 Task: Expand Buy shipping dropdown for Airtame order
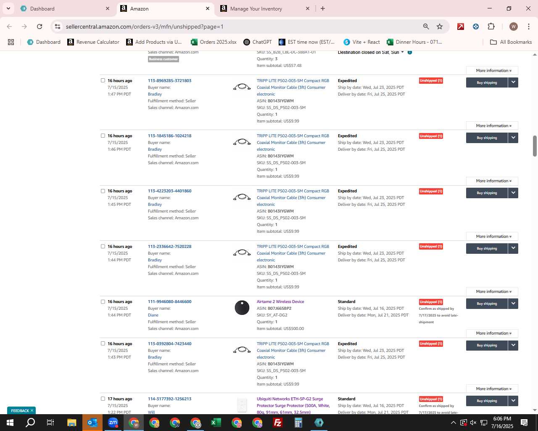pyautogui.click(x=513, y=303)
